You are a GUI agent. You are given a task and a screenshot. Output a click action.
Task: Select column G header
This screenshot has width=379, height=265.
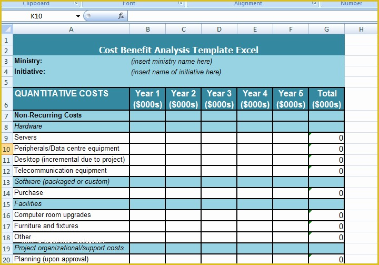point(326,30)
